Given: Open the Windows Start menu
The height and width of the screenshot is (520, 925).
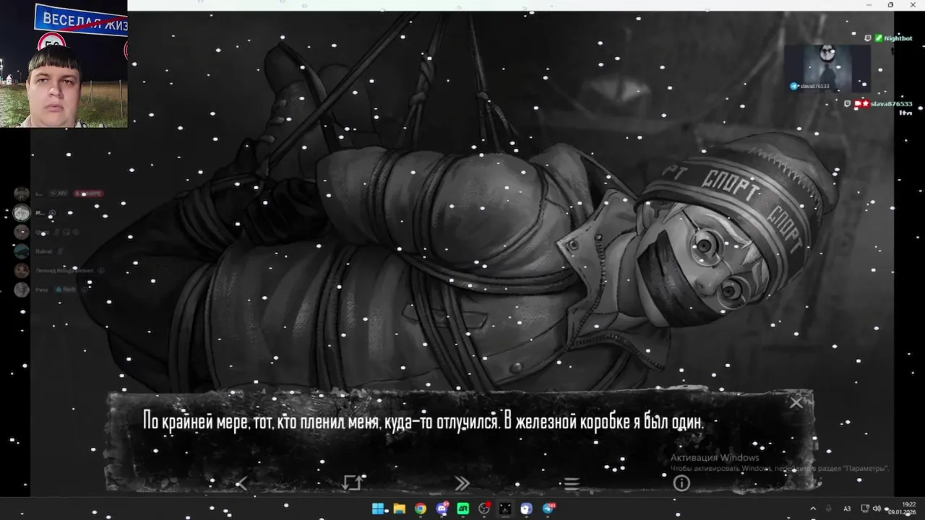Looking at the screenshot, I should click(378, 508).
